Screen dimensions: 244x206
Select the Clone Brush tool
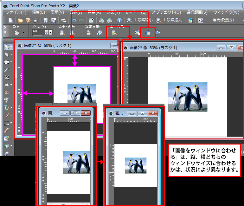click(6, 107)
